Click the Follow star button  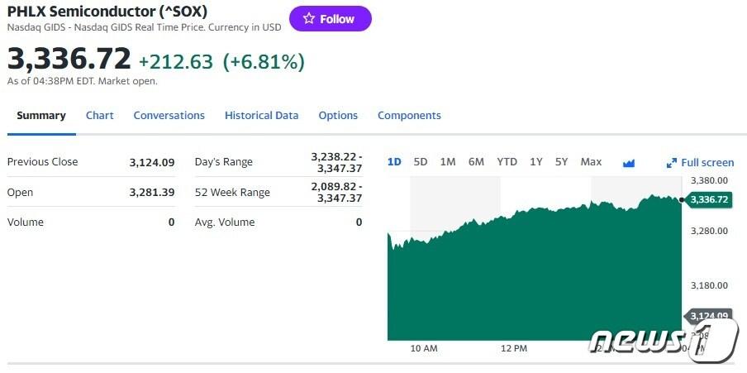coord(330,19)
